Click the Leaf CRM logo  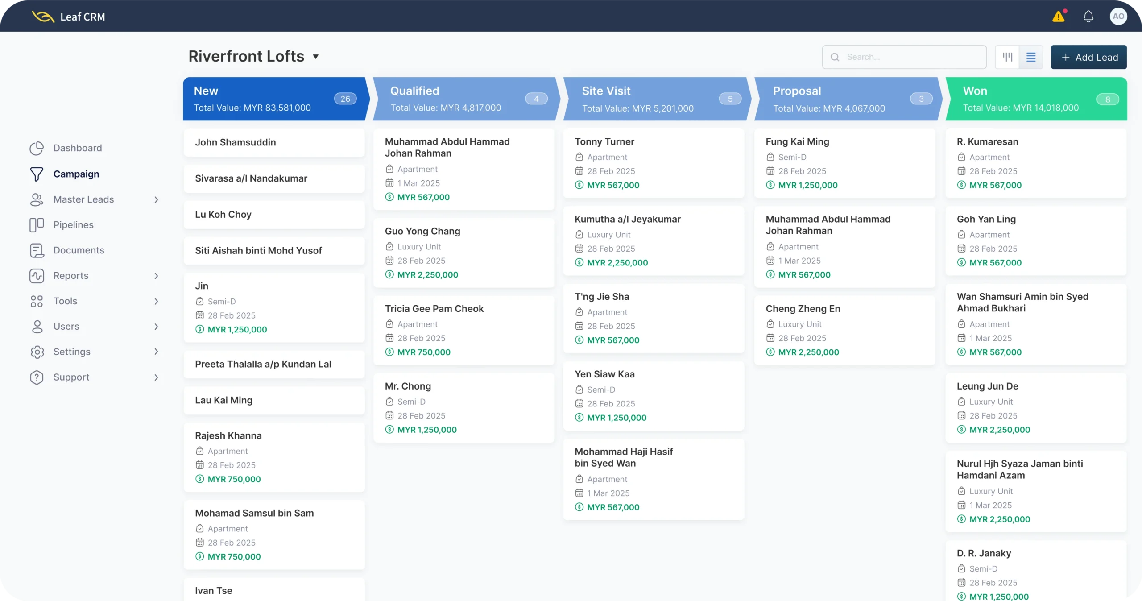click(43, 17)
